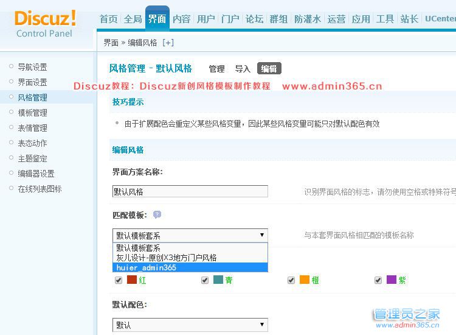
Task: Open the 论坛 top menu
Action: 255,19
